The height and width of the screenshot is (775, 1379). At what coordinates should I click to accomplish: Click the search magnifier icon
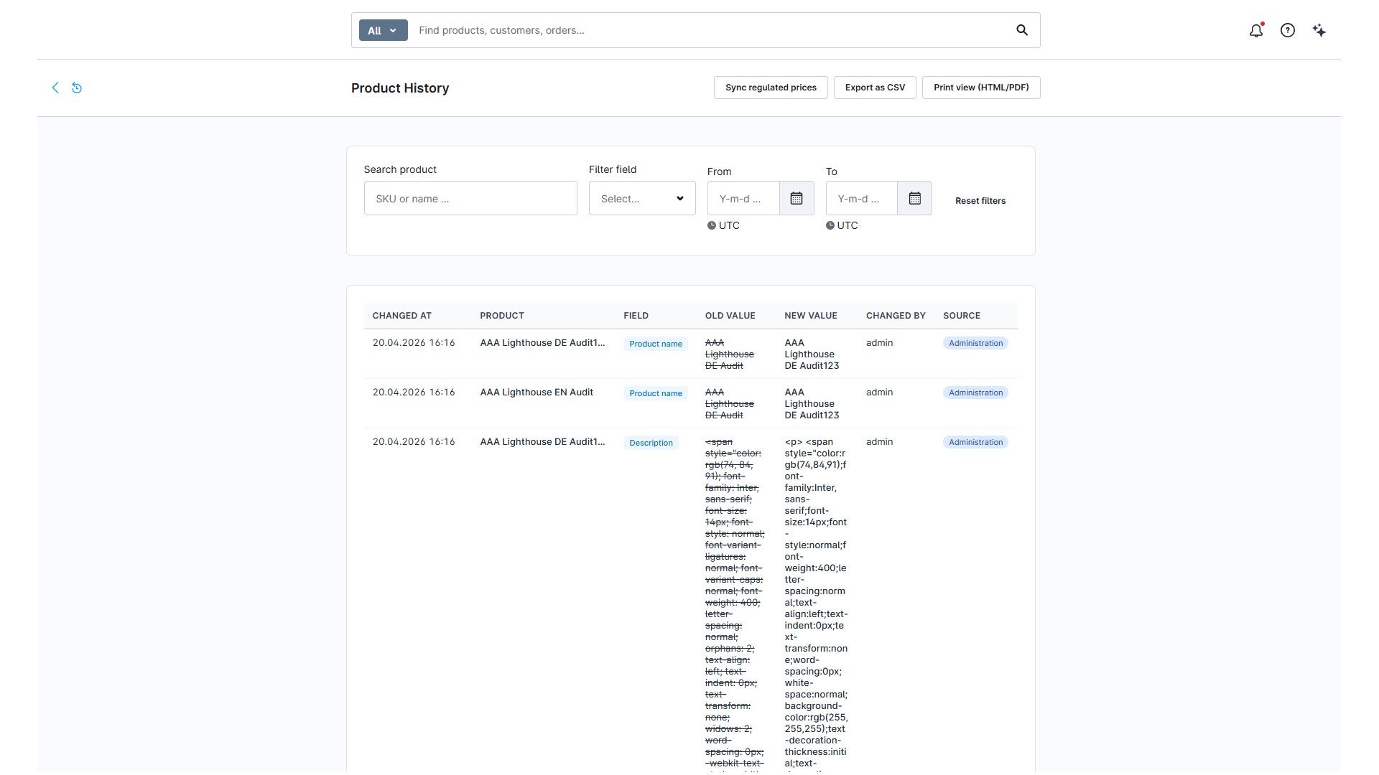point(1021,30)
